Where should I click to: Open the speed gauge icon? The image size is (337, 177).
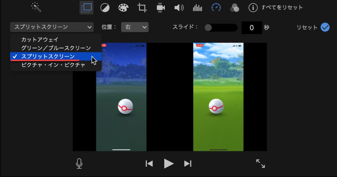pos(216,7)
